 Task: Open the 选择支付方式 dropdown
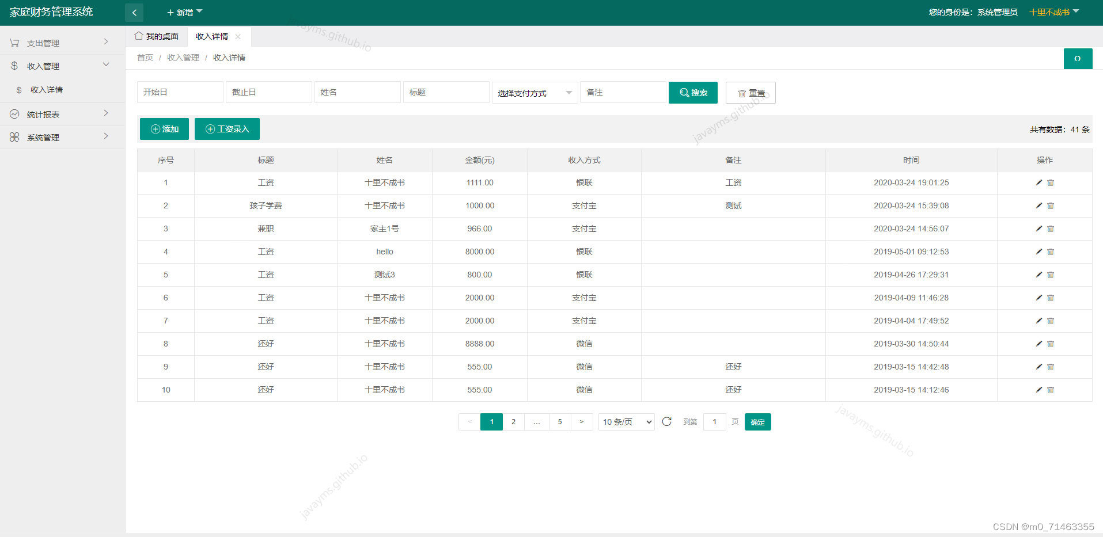pyautogui.click(x=535, y=93)
